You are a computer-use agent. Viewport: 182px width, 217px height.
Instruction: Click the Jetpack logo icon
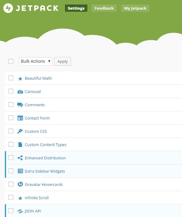click(8, 8)
